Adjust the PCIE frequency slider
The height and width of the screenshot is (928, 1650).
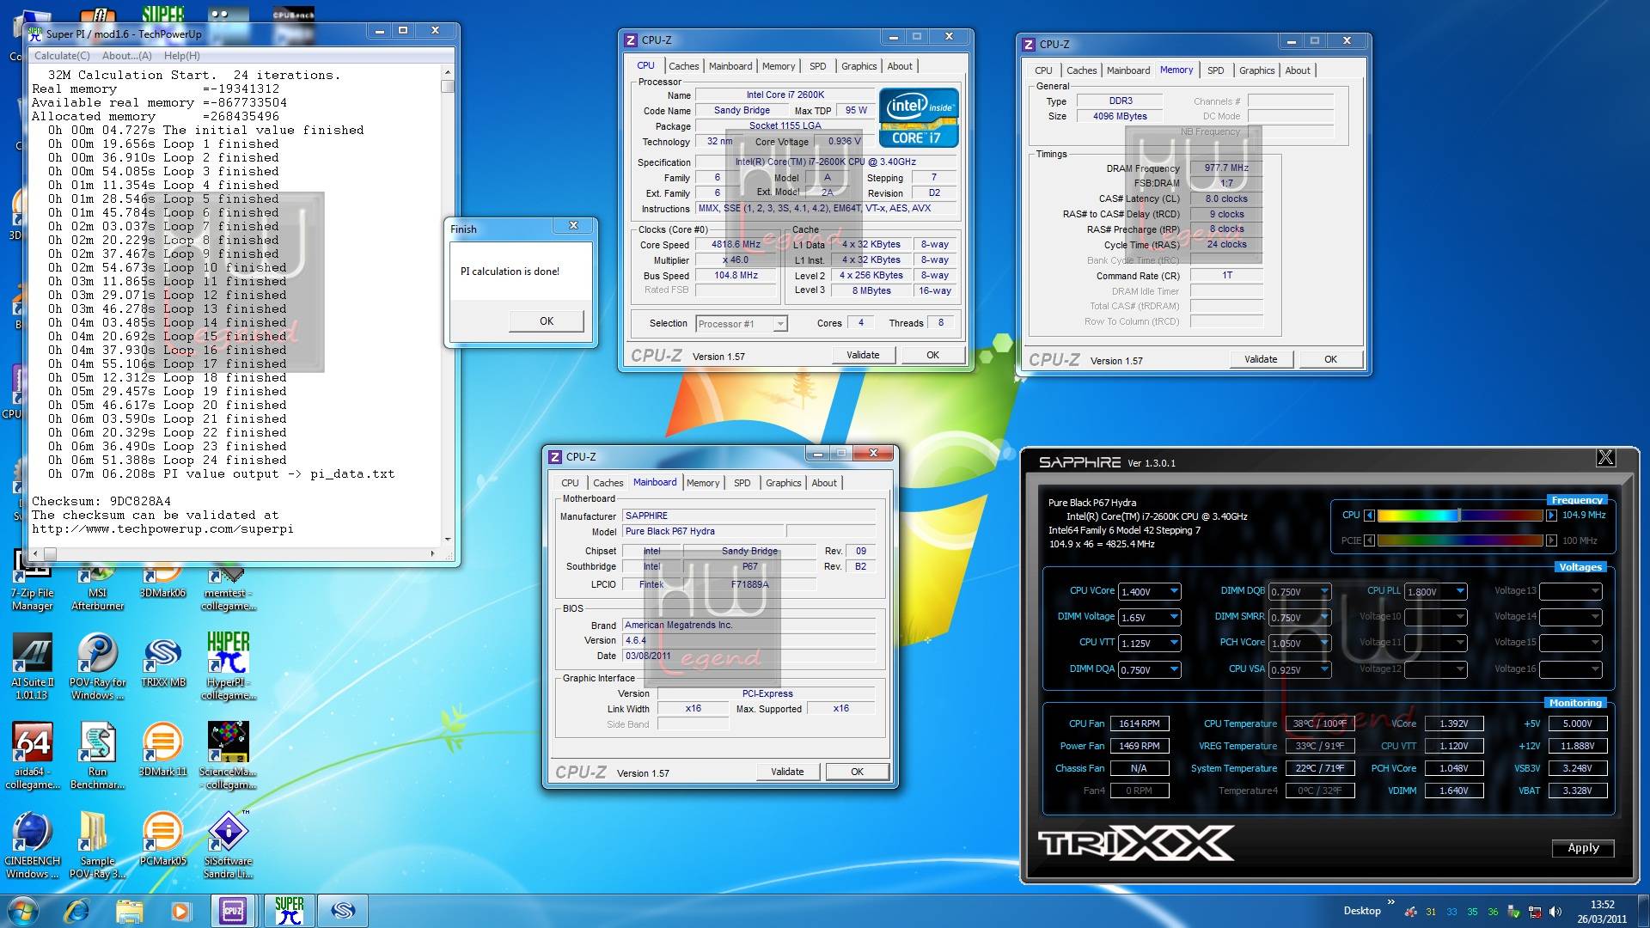(x=1459, y=540)
